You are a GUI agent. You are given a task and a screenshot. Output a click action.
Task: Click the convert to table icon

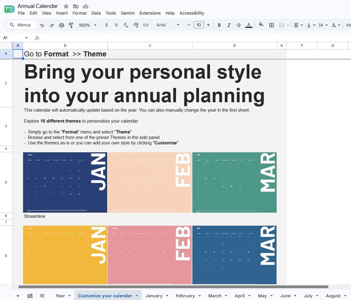(30, 296)
